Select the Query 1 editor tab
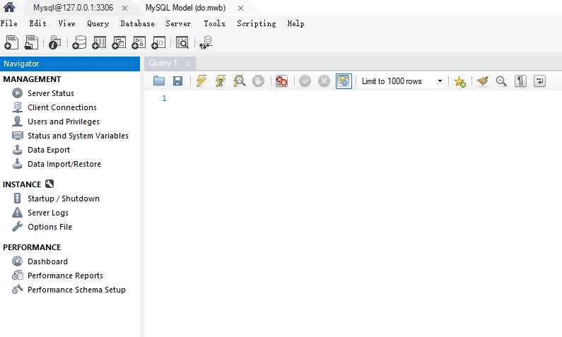 pos(163,64)
